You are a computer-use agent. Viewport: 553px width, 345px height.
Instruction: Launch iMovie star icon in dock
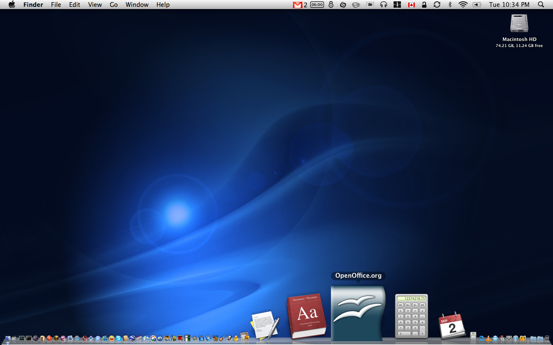194,339
